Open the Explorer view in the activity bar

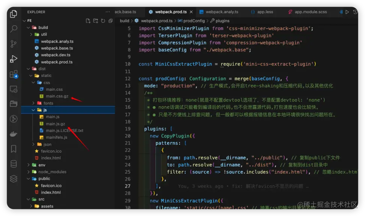pos(14,14)
